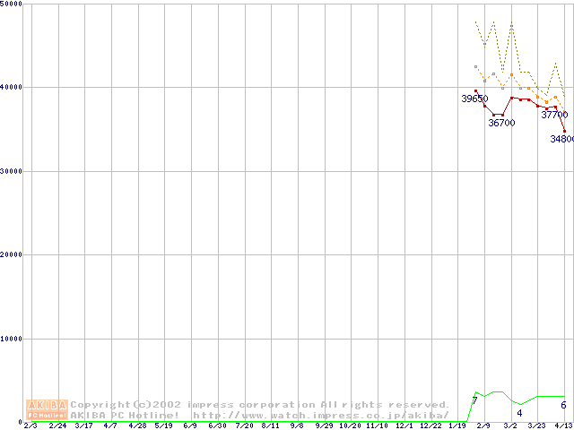The image size is (574, 430).
Task: Select the 10000 y-axis label
Action: pos(12,339)
